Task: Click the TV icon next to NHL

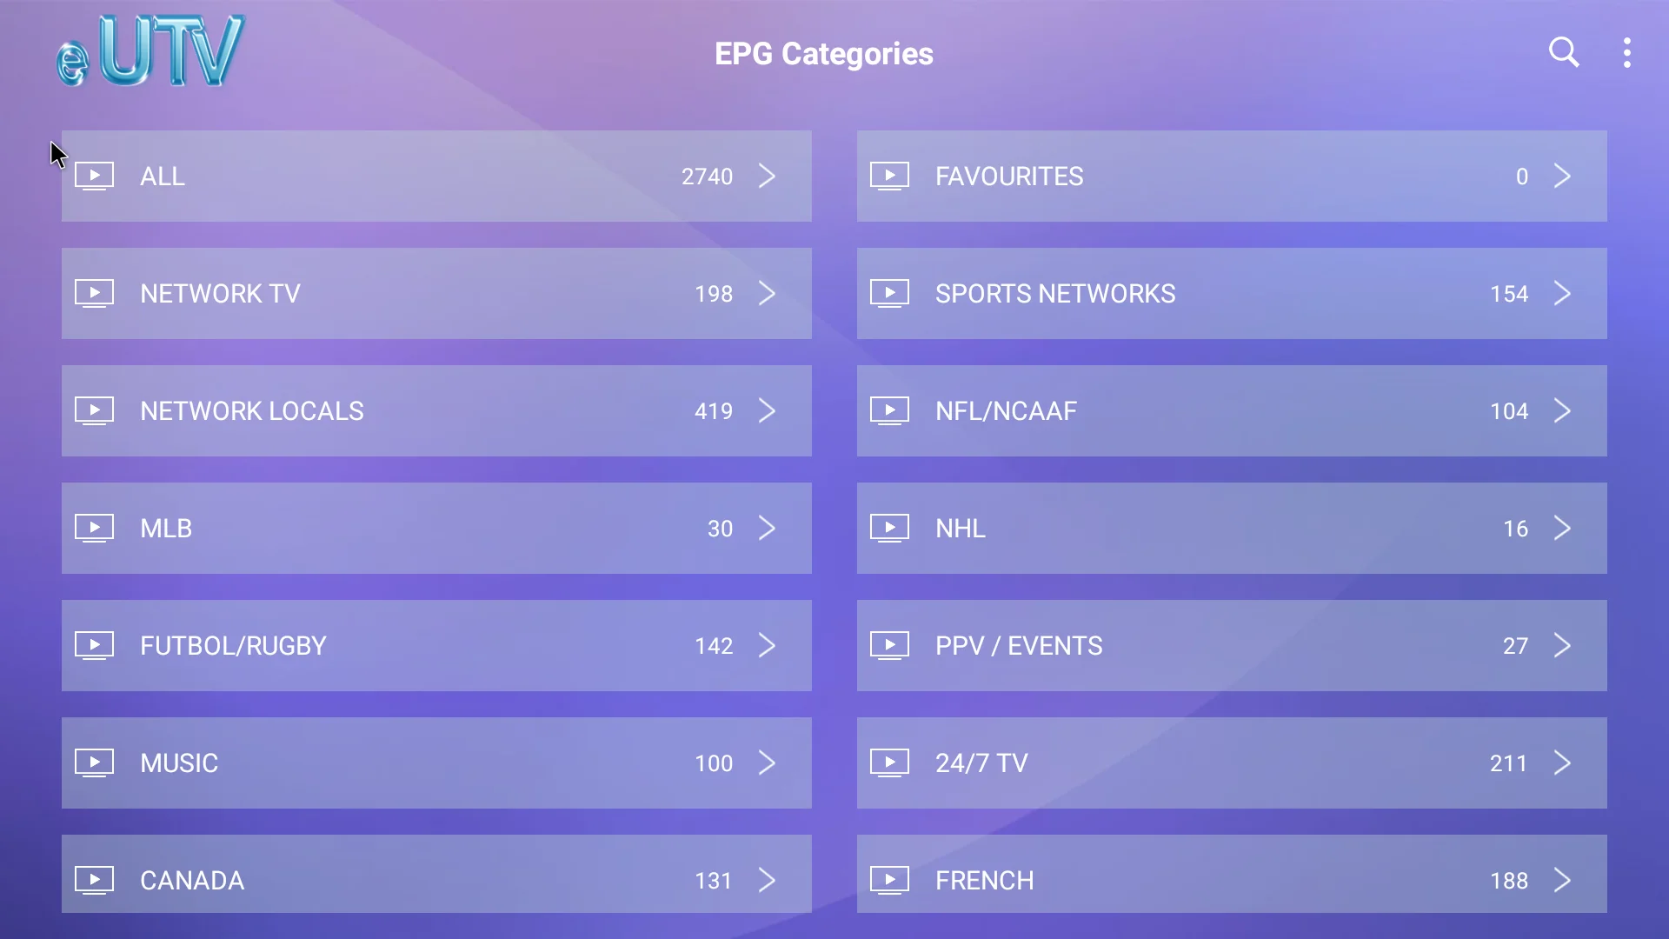Action: click(x=889, y=529)
